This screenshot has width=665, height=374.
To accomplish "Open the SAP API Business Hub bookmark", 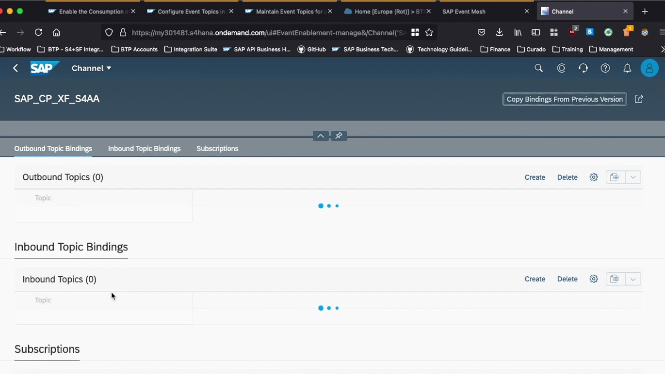I will click(257, 49).
